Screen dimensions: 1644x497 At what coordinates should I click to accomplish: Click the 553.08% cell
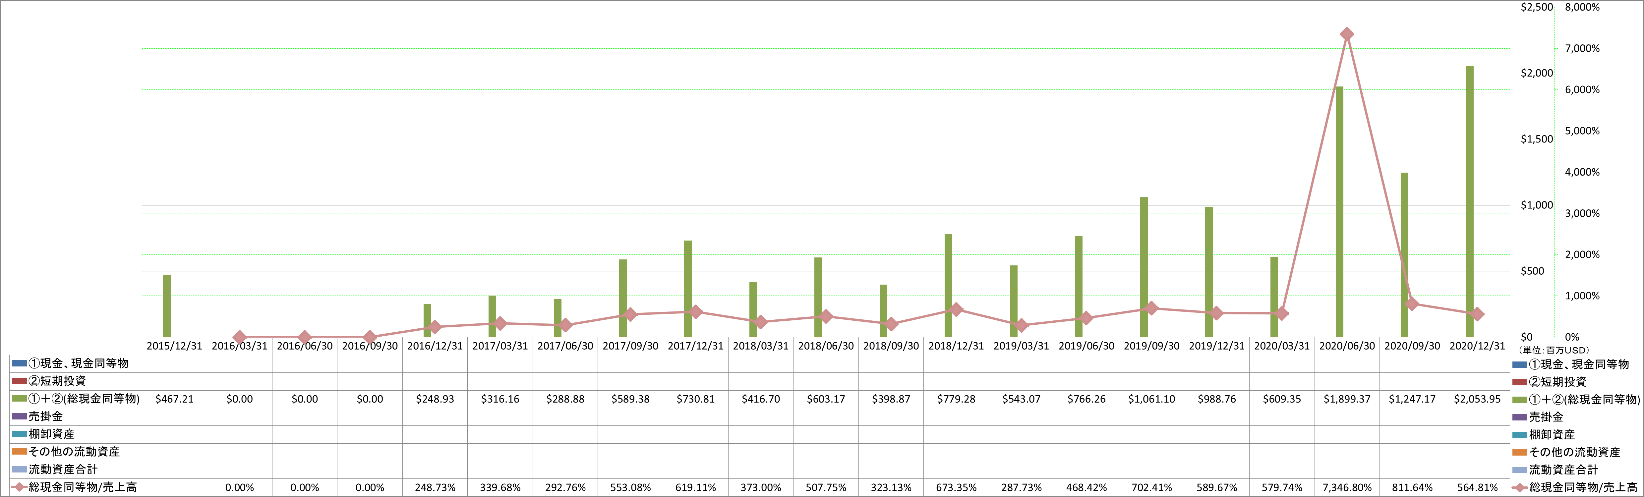(x=630, y=487)
